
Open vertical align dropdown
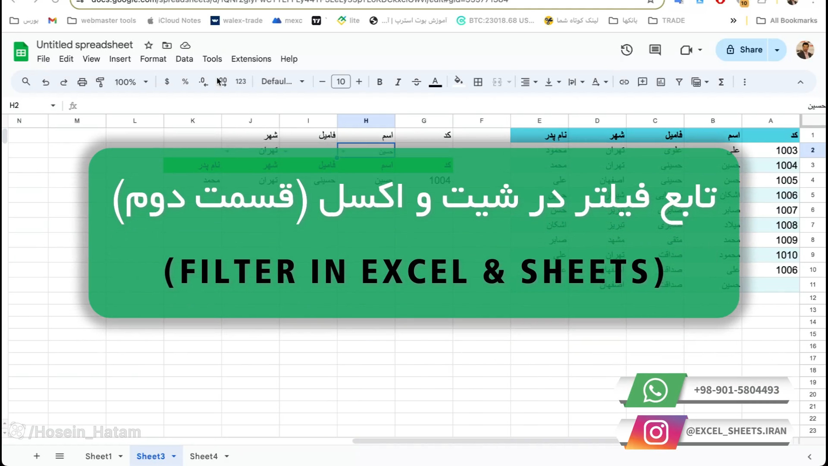(x=552, y=82)
